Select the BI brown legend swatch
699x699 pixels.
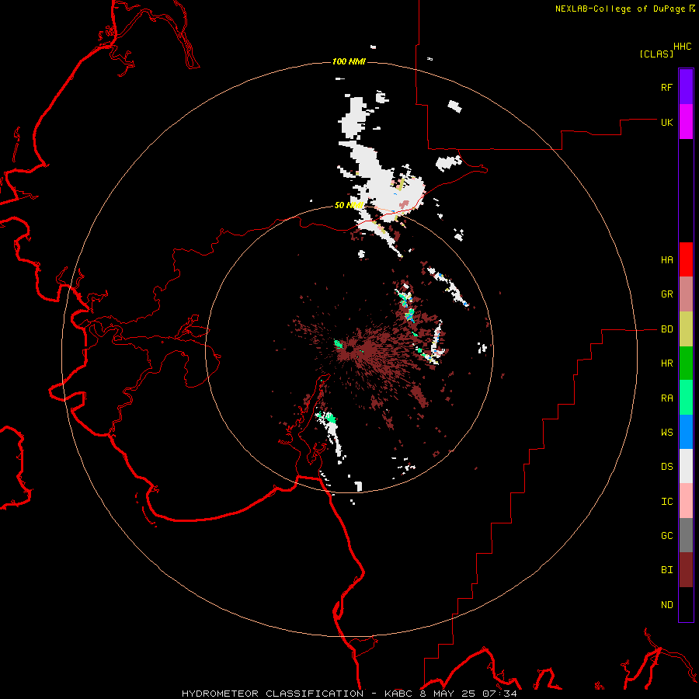pyautogui.click(x=686, y=570)
